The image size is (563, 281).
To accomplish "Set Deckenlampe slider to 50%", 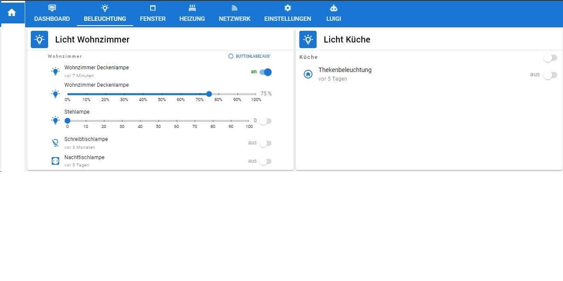I will 162,94.
